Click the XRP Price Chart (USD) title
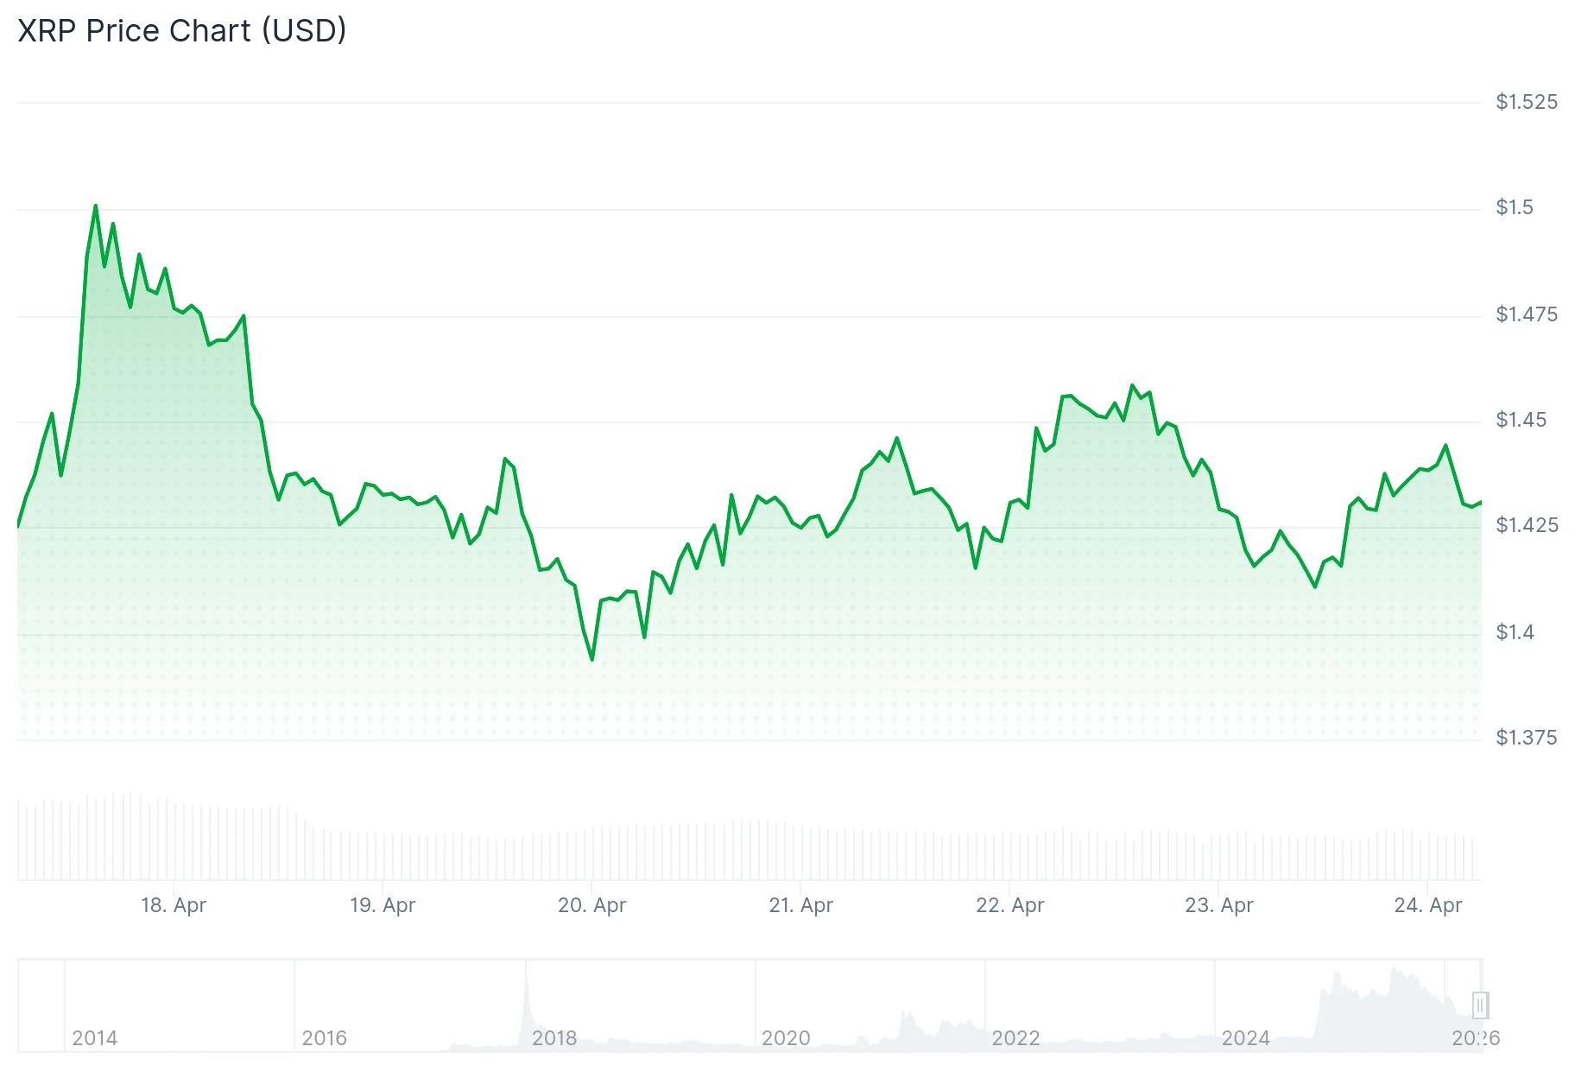 182,30
